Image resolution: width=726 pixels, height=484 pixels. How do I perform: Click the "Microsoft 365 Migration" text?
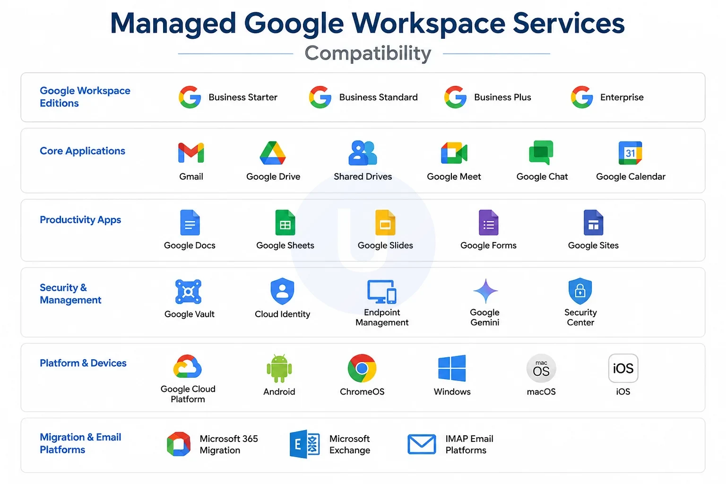(229, 444)
